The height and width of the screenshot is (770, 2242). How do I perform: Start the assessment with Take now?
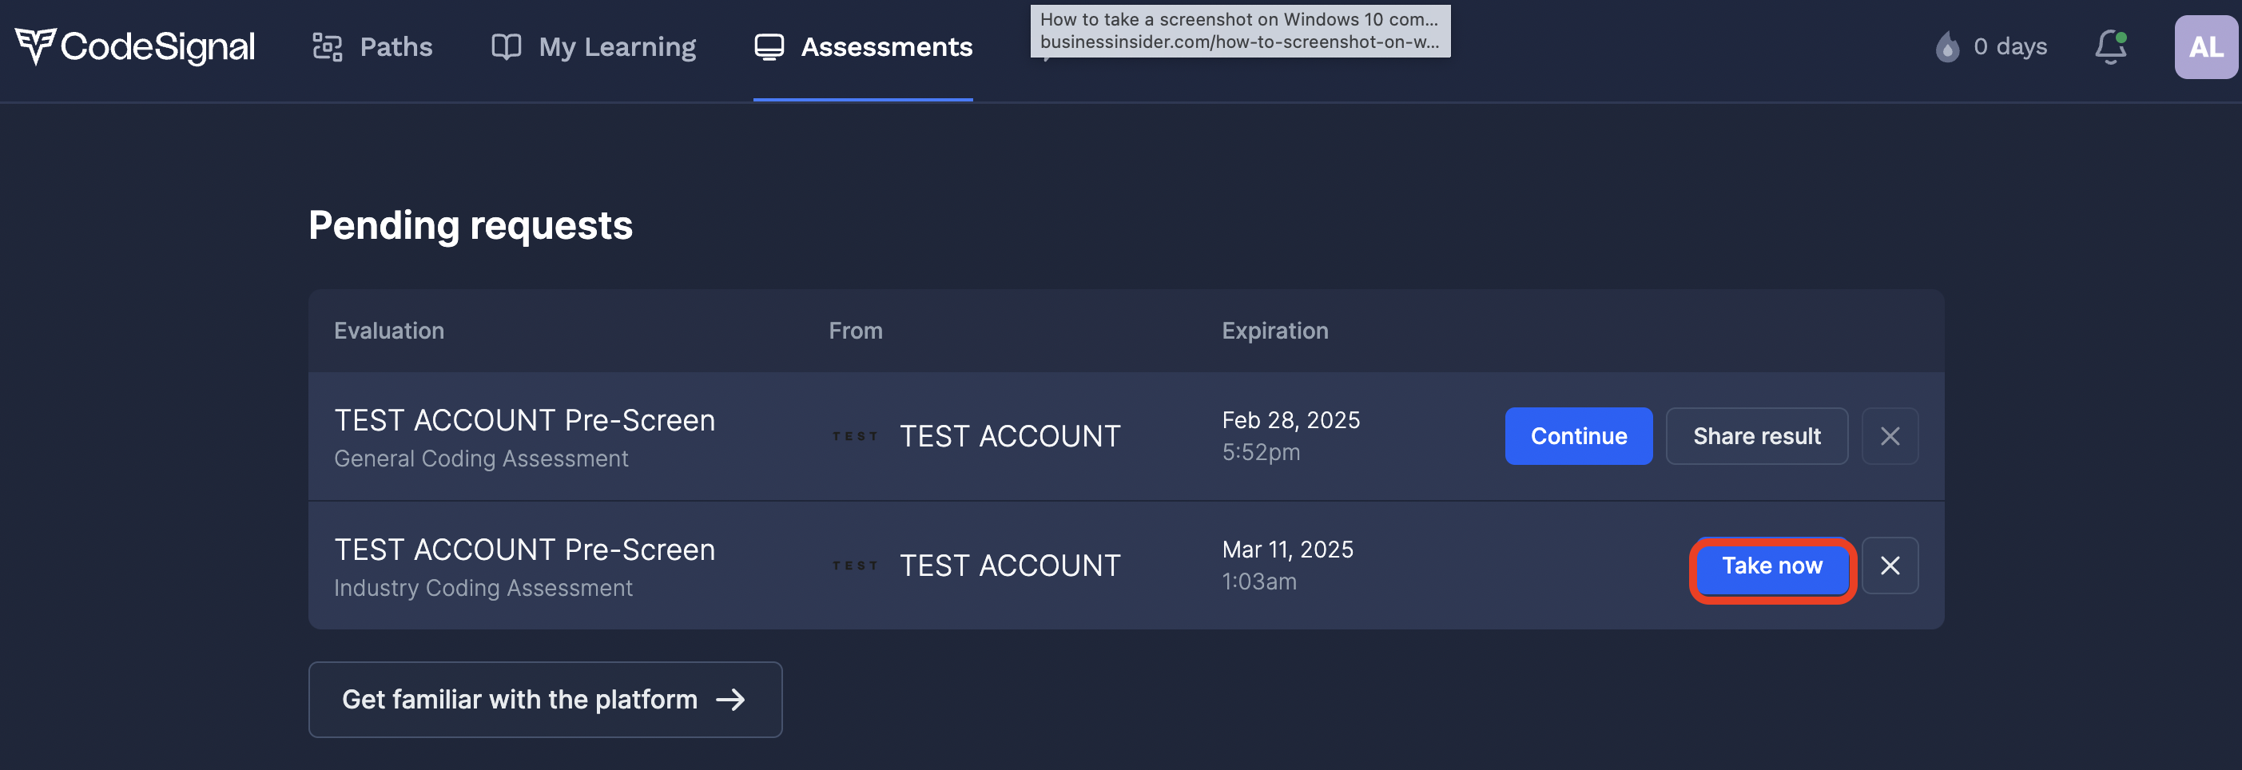click(1772, 566)
